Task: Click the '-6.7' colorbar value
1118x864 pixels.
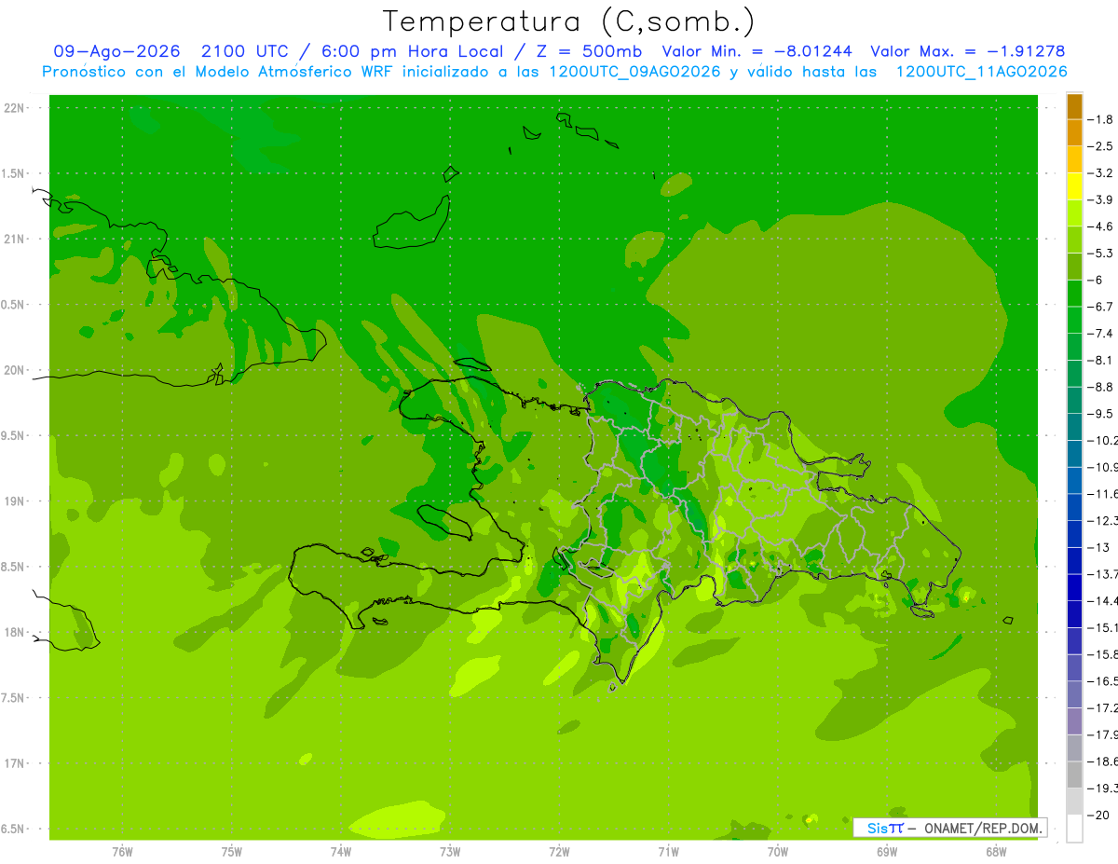Action: [x=1100, y=307]
